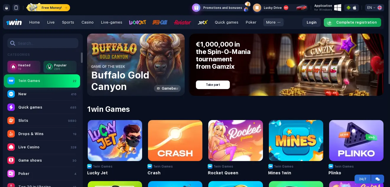The image size is (390, 187).
Task: Open the Windows application download icon
Action: click(x=338, y=8)
